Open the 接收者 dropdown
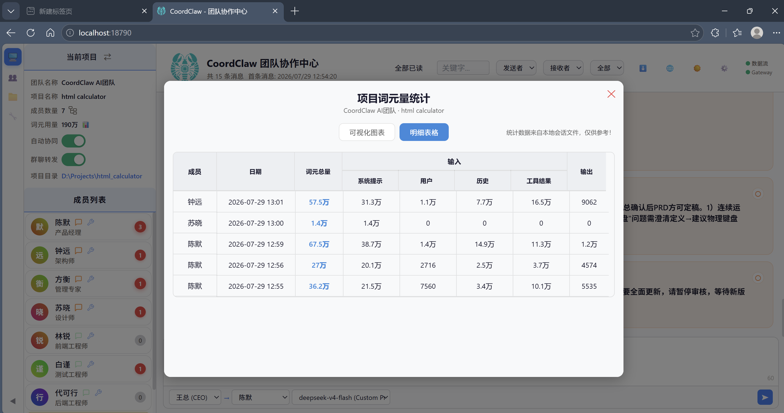The height and width of the screenshot is (413, 784). [563, 68]
